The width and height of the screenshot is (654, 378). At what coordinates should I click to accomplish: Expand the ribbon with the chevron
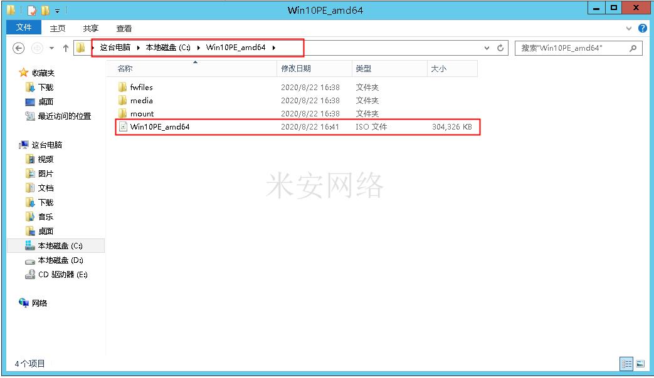[x=629, y=29]
